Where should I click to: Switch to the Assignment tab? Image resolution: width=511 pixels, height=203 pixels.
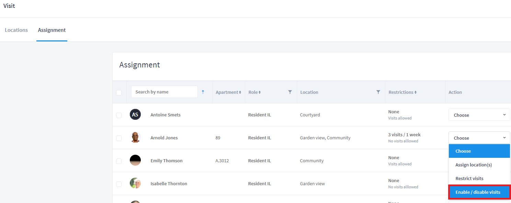click(x=52, y=30)
